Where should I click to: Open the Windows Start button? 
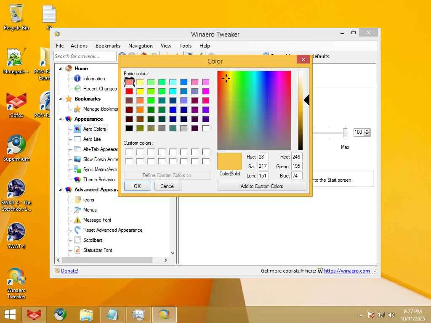[x=10, y=315]
